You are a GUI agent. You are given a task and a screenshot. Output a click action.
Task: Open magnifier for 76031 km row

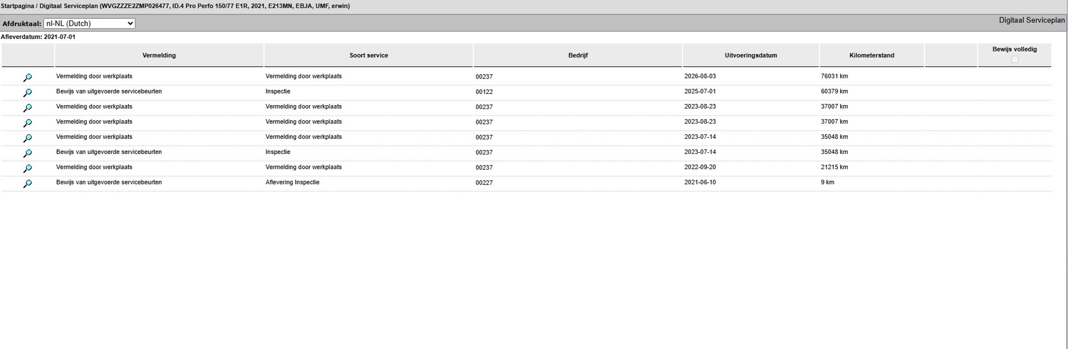click(x=27, y=78)
